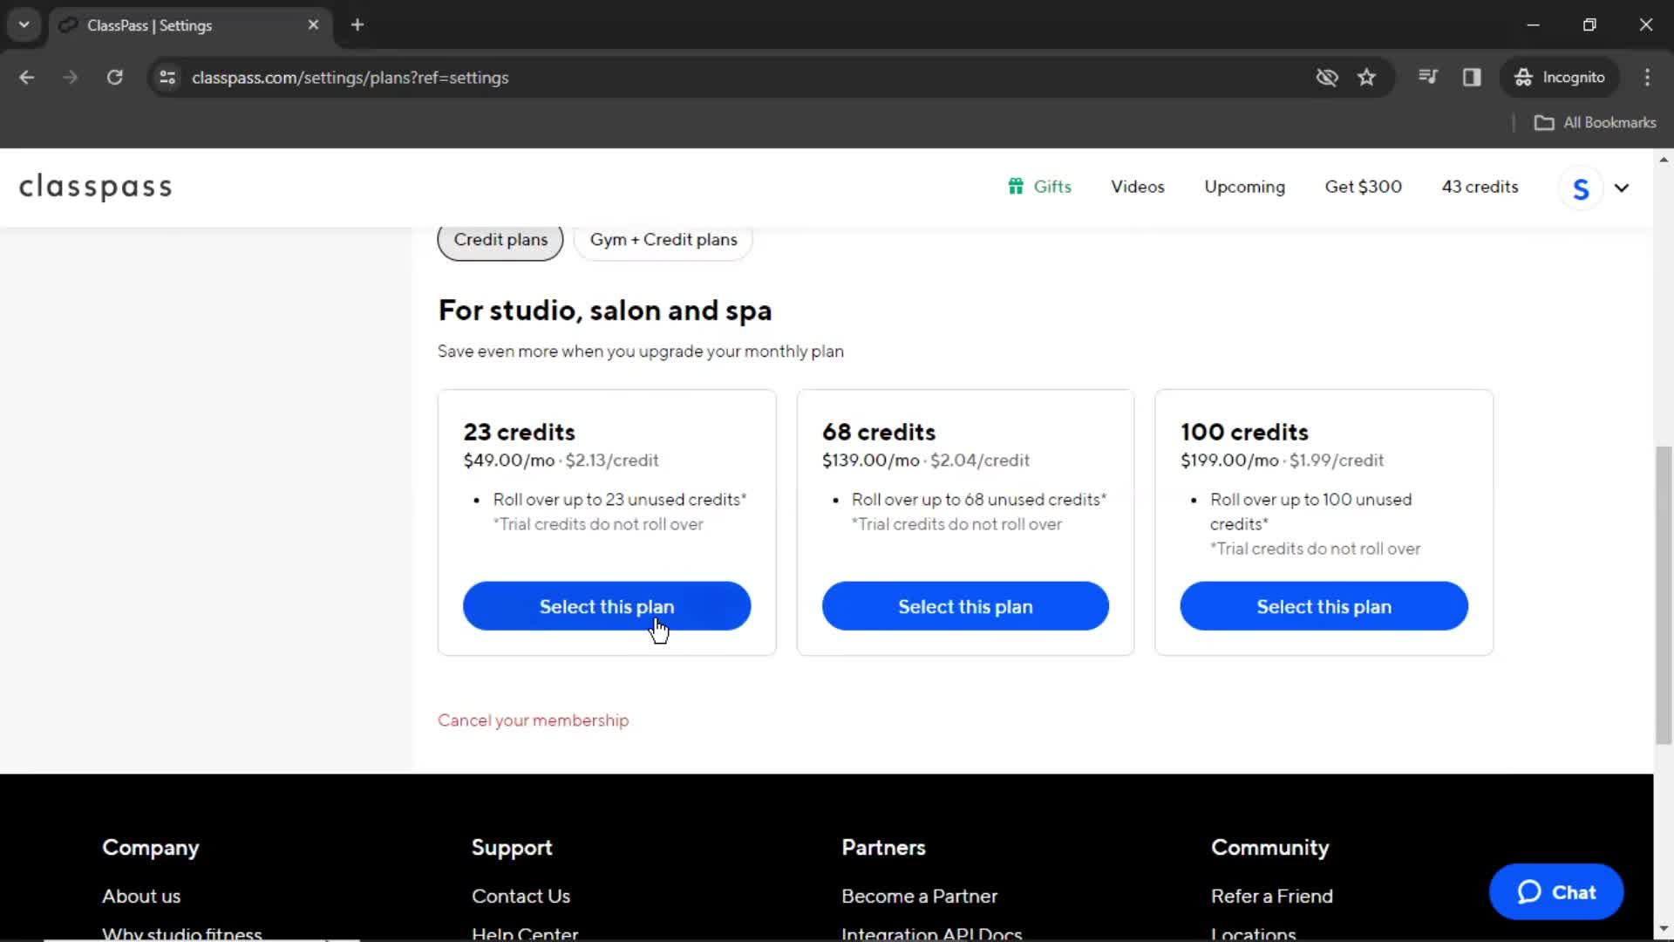This screenshot has width=1674, height=942.
Task: Click the Support footer heading
Action: (512, 848)
